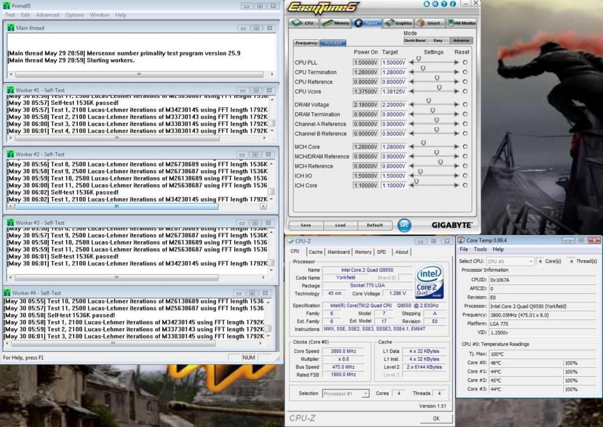Select the CPU Reference reset radio button
The image size is (603, 427).
[x=465, y=82]
